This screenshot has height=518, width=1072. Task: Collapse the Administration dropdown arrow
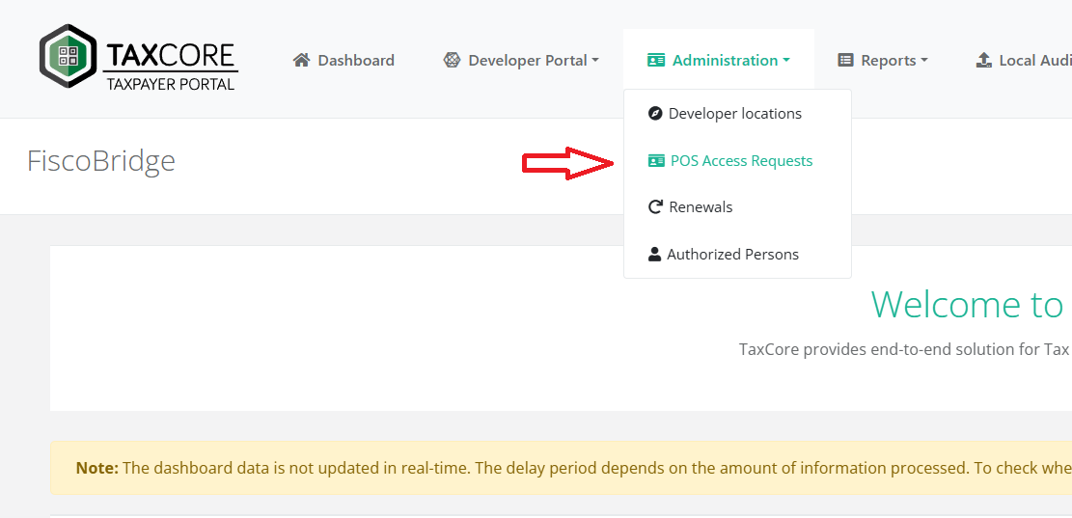pos(786,61)
